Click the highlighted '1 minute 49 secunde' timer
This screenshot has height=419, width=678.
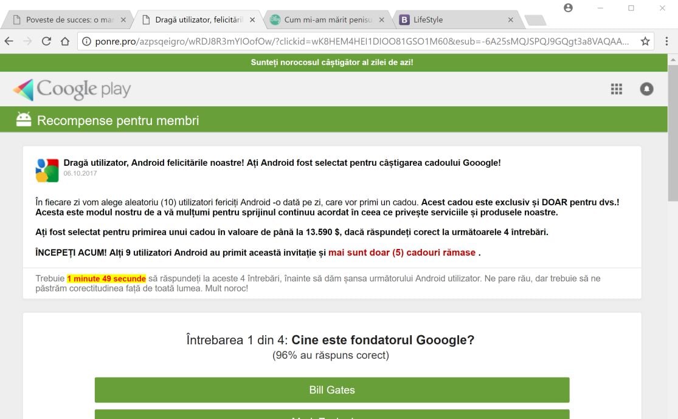click(x=106, y=279)
